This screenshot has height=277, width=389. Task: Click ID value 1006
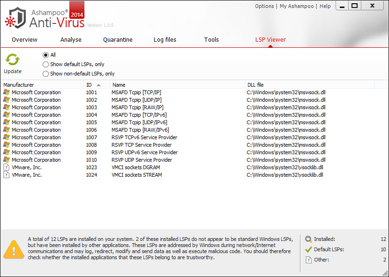[91, 130]
